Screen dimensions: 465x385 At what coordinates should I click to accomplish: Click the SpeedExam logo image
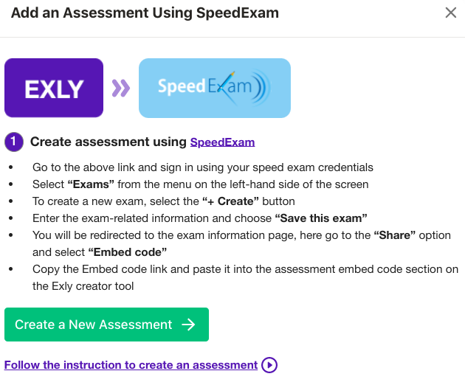214,89
